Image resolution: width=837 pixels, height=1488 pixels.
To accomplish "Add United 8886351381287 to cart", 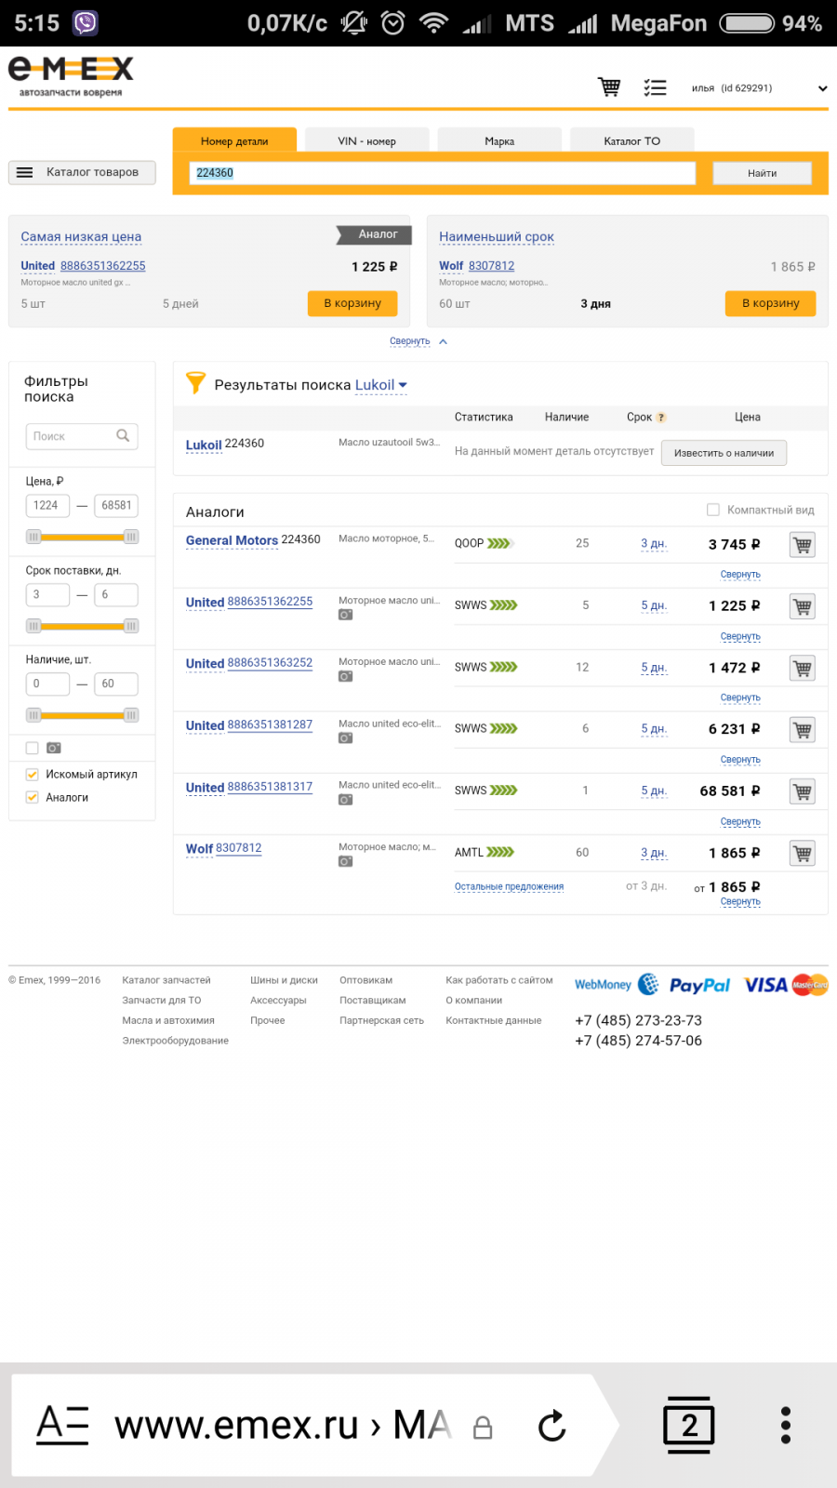I will pyautogui.click(x=803, y=730).
